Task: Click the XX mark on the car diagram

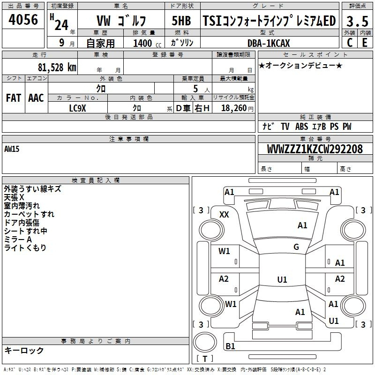Action: pos(225,214)
